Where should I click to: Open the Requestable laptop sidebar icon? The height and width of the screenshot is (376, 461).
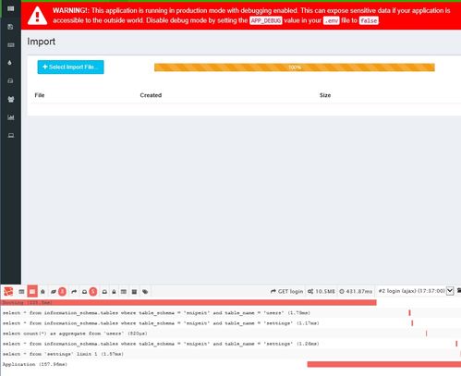[11, 136]
